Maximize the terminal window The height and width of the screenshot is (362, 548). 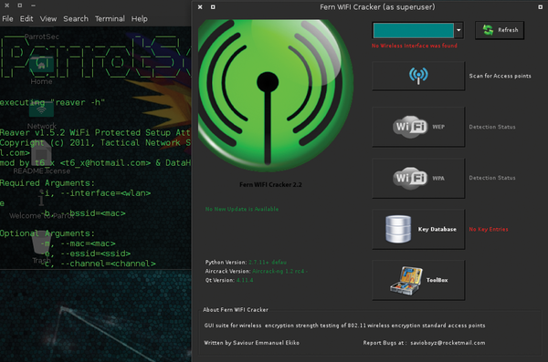pos(20,5)
